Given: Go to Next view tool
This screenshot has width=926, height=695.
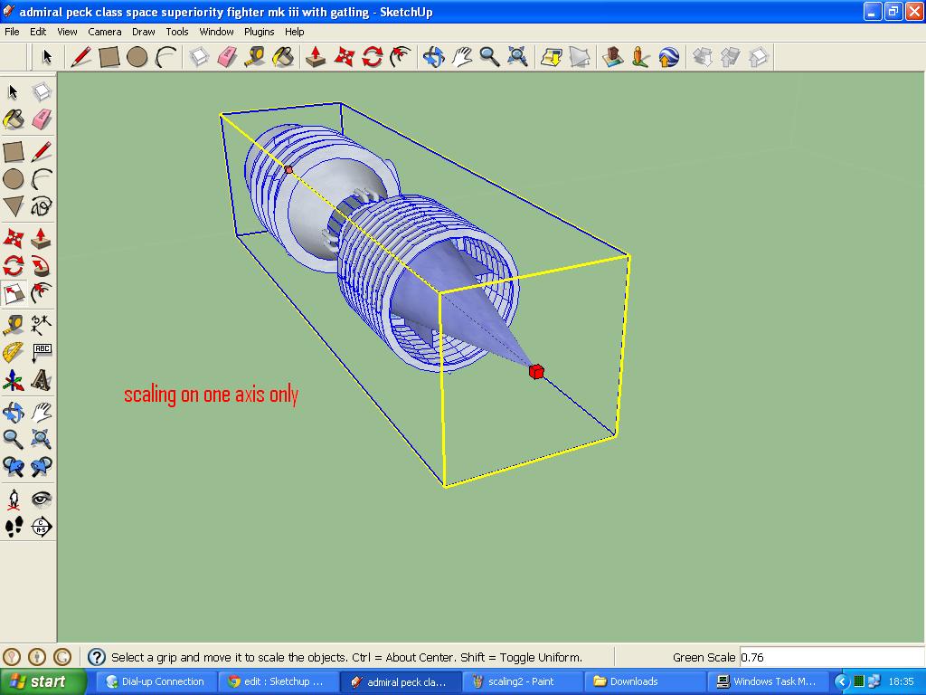Looking at the screenshot, I should (x=42, y=467).
